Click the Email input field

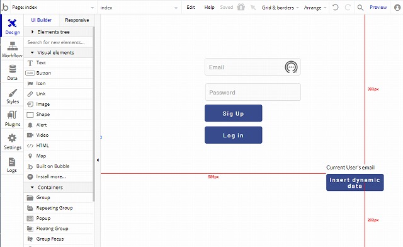(x=253, y=67)
